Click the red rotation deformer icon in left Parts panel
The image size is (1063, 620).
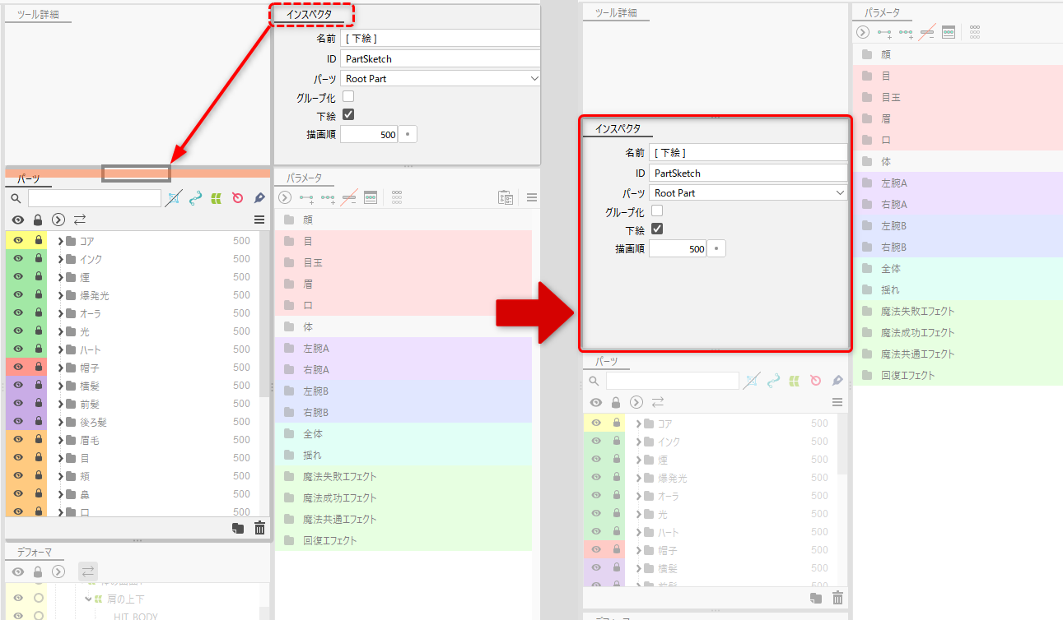(x=238, y=198)
